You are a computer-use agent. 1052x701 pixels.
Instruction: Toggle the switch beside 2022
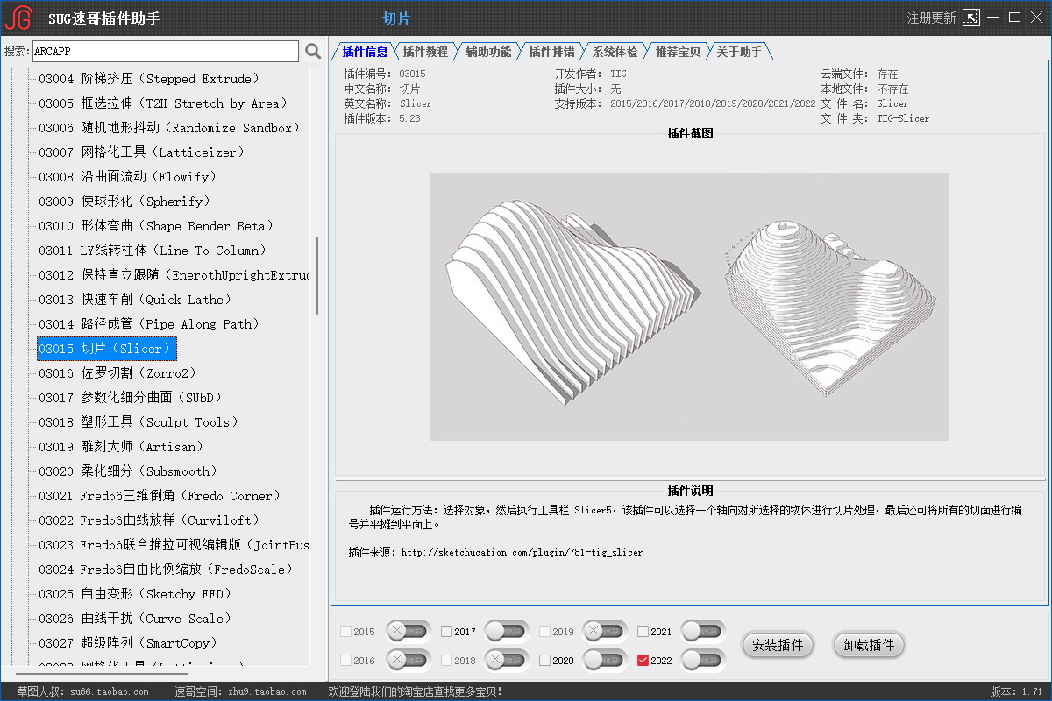click(703, 660)
